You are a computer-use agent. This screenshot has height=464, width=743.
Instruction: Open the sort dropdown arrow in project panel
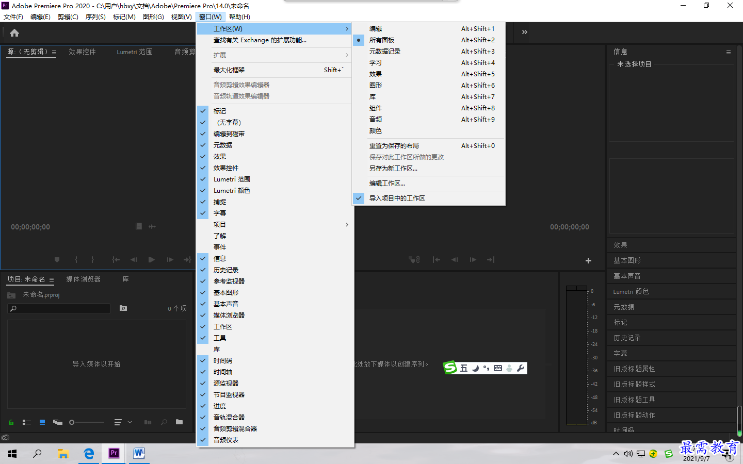point(130,422)
